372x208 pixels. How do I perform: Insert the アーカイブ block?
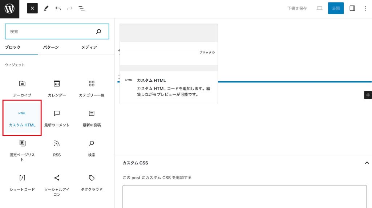(22, 89)
